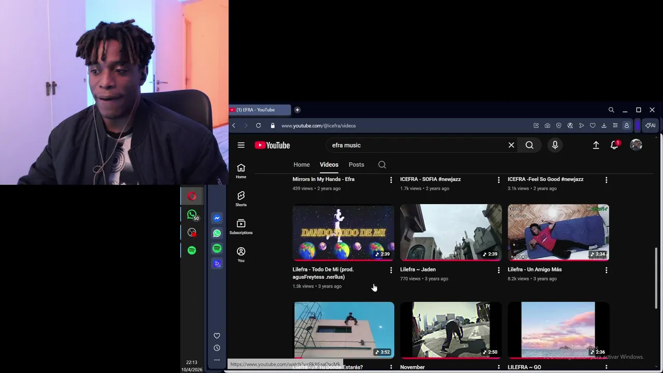This screenshot has width=663, height=373.
Task: Open YouTube notifications bell
Action: pos(614,145)
